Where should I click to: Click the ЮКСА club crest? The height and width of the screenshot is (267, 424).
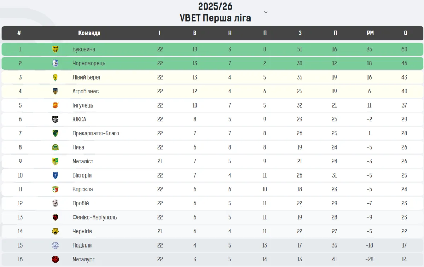[55, 119]
